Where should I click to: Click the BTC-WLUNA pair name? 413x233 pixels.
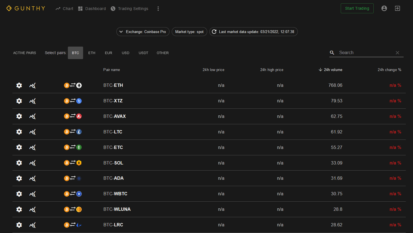click(x=117, y=209)
